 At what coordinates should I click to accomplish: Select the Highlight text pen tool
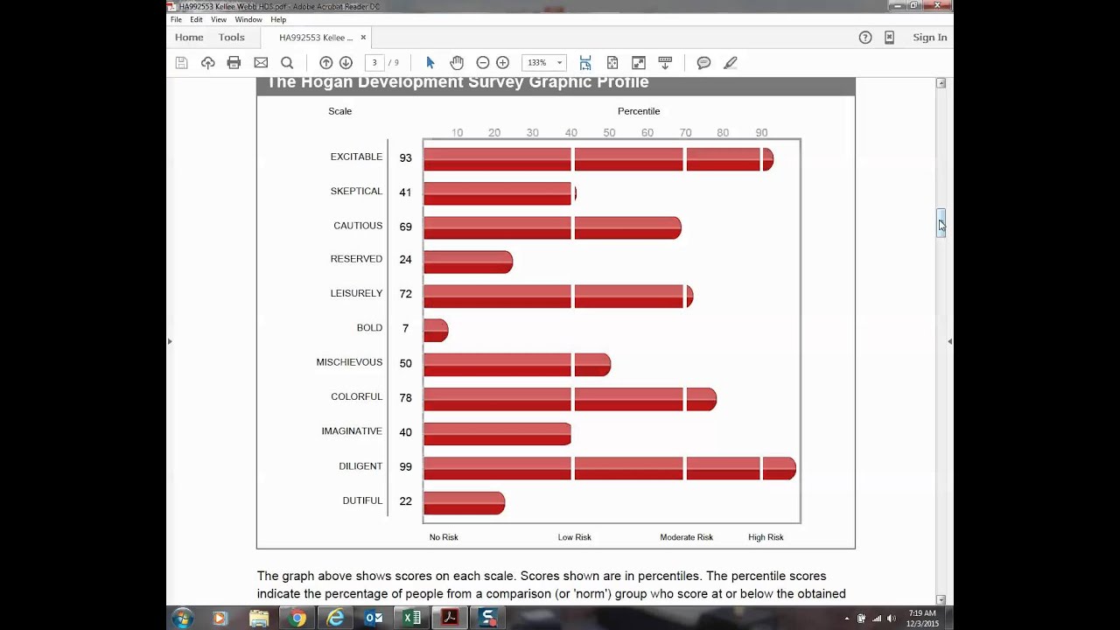[x=730, y=62]
